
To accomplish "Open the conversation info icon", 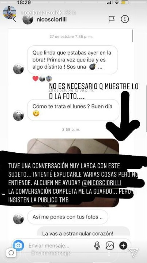I will [x=125, y=19].
